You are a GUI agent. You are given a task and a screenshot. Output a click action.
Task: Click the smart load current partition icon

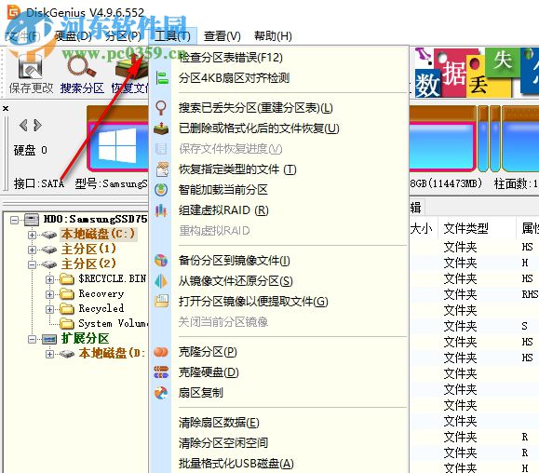point(161,190)
